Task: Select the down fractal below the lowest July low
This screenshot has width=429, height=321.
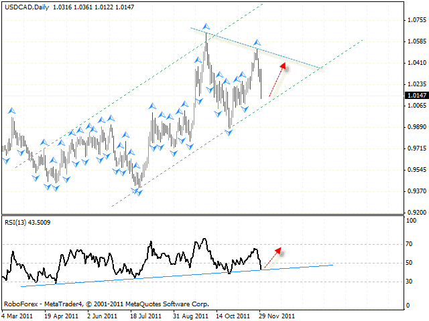Action: click(x=137, y=192)
